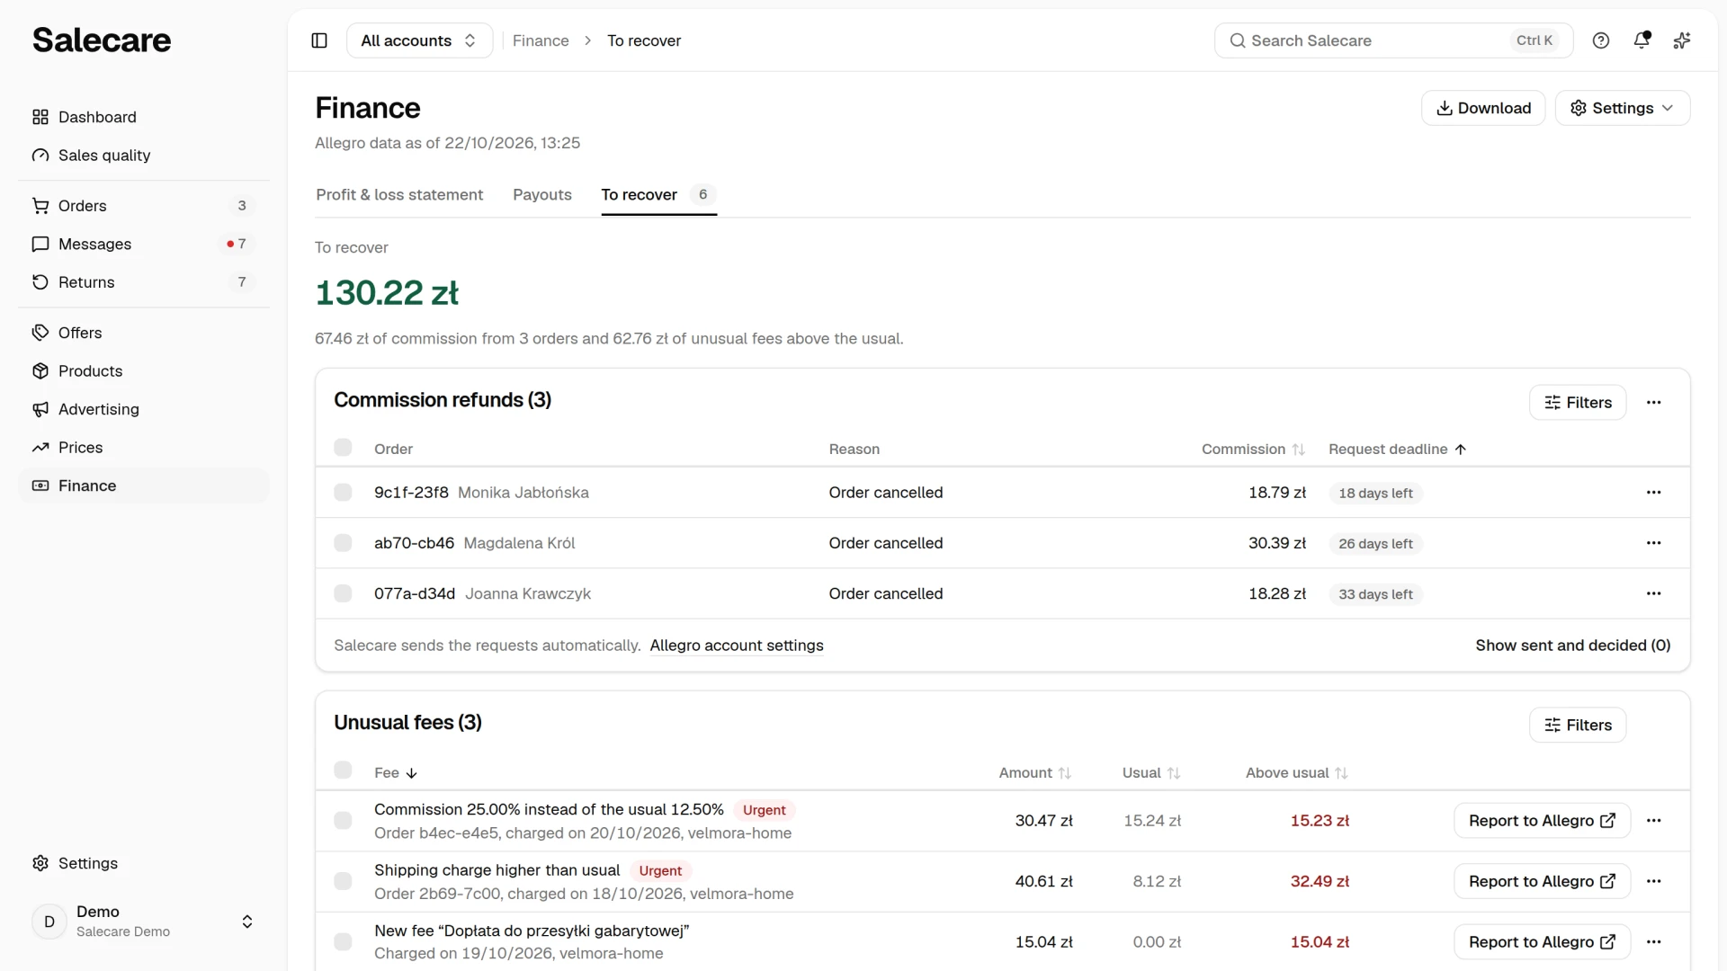Report Dopłata fee to Allegro
Screen dimensions: 1727x971
coord(1542,942)
